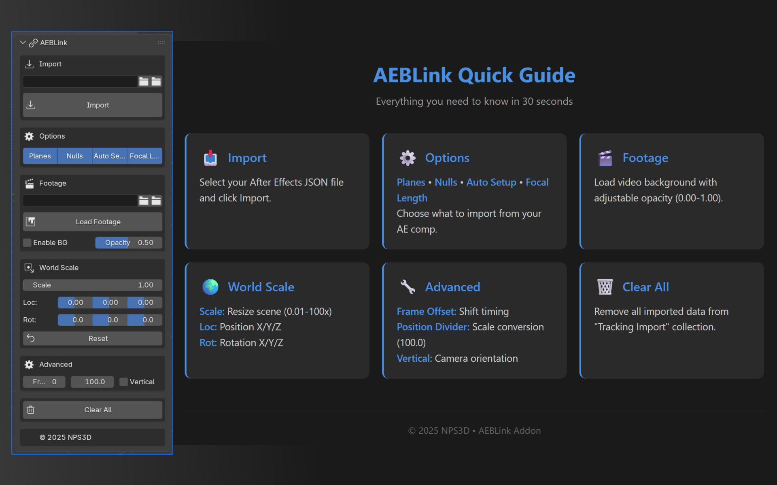This screenshot has width=777, height=485.
Task: Toggle the Auto Setup option
Action: 109,156
